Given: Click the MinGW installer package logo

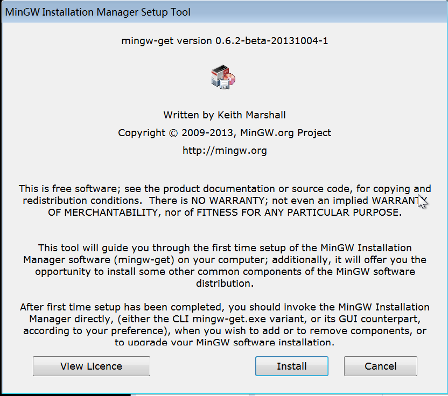Looking at the screenshot, I should click(x=223, y=76).
